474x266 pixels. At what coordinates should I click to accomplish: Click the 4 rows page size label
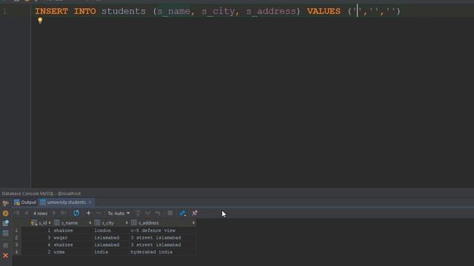(40, 214)
